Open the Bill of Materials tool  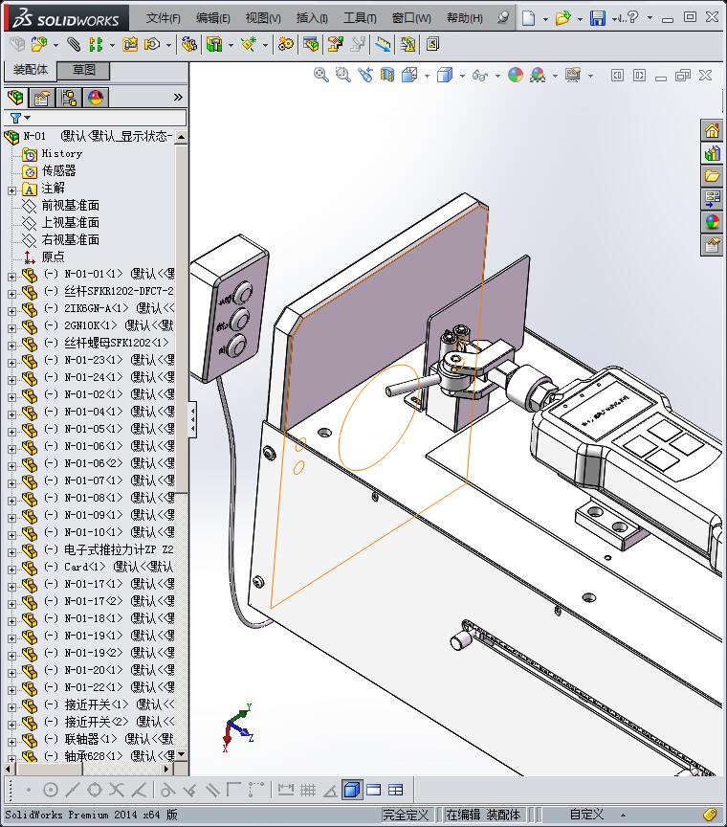click(x=311, y=44)
